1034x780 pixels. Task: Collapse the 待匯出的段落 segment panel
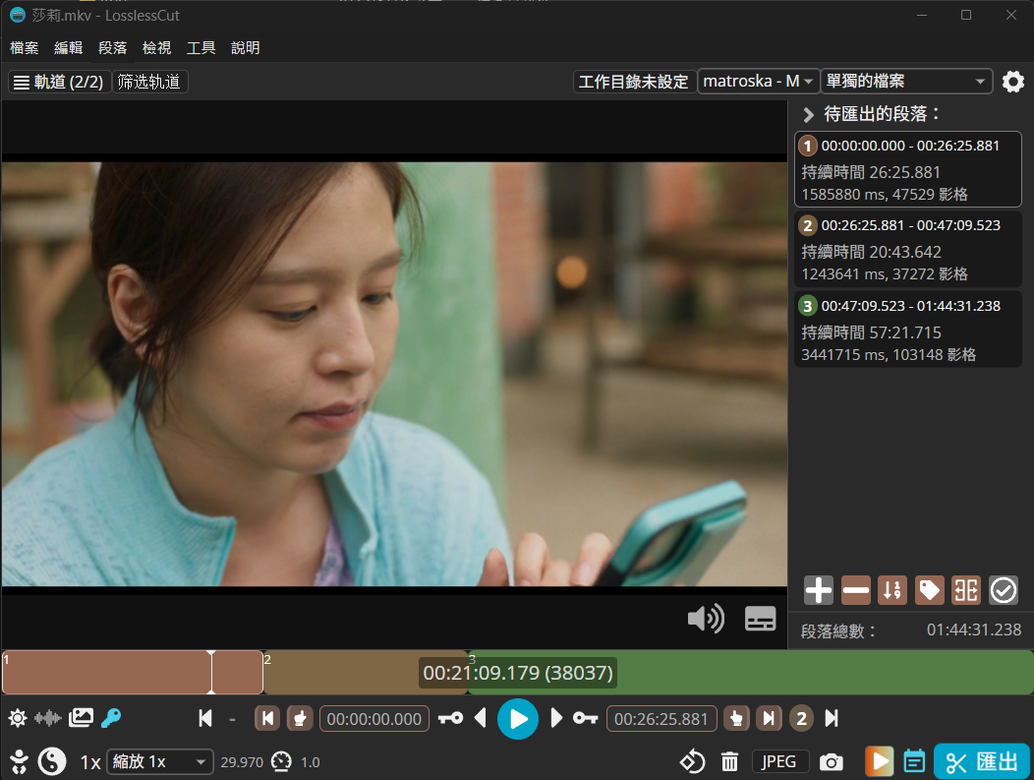pos(809,114)
